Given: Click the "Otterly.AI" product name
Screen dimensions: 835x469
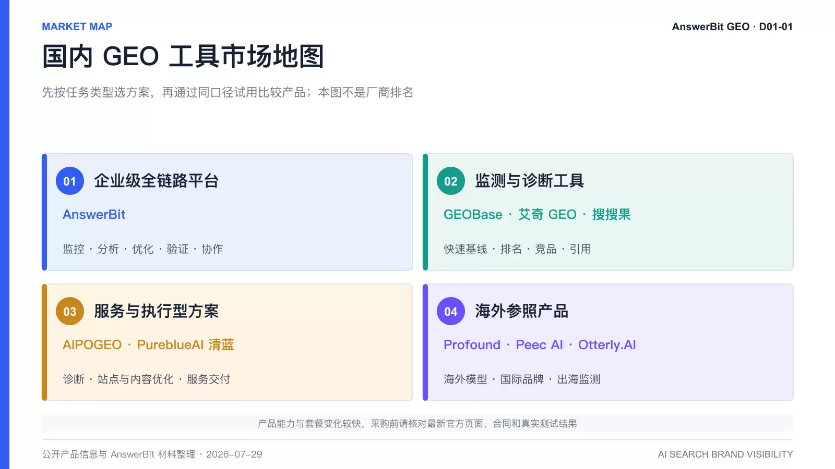Looking at the screenshot, I should coord(607,344).
